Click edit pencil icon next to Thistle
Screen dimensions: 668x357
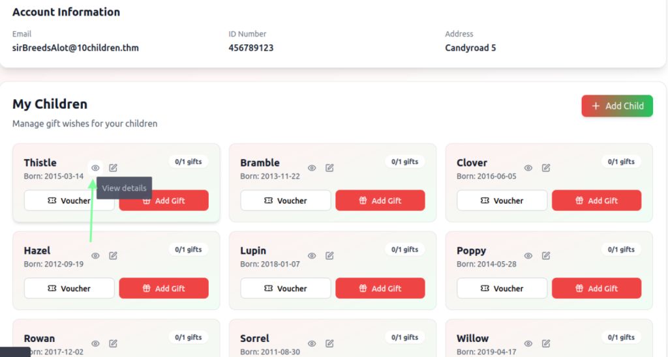click(114, 168)
